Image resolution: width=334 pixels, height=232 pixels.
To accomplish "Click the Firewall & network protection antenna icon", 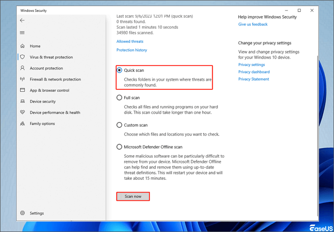I will click(23, 79).
